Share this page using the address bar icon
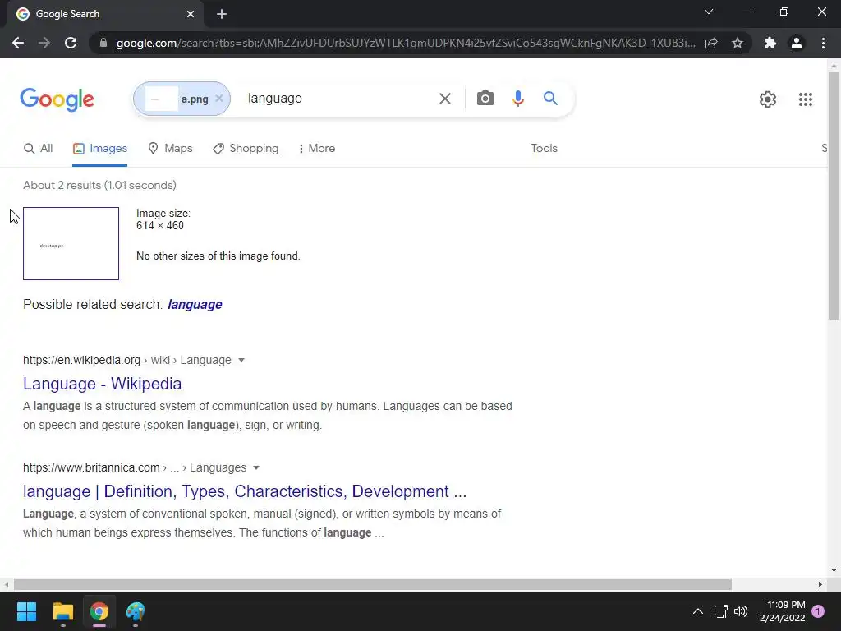The width and height of the screenshot is (841, 631). 711,43
